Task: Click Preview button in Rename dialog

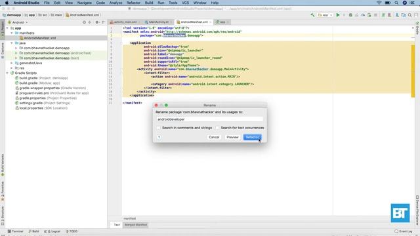Action: tap(232, 137)
